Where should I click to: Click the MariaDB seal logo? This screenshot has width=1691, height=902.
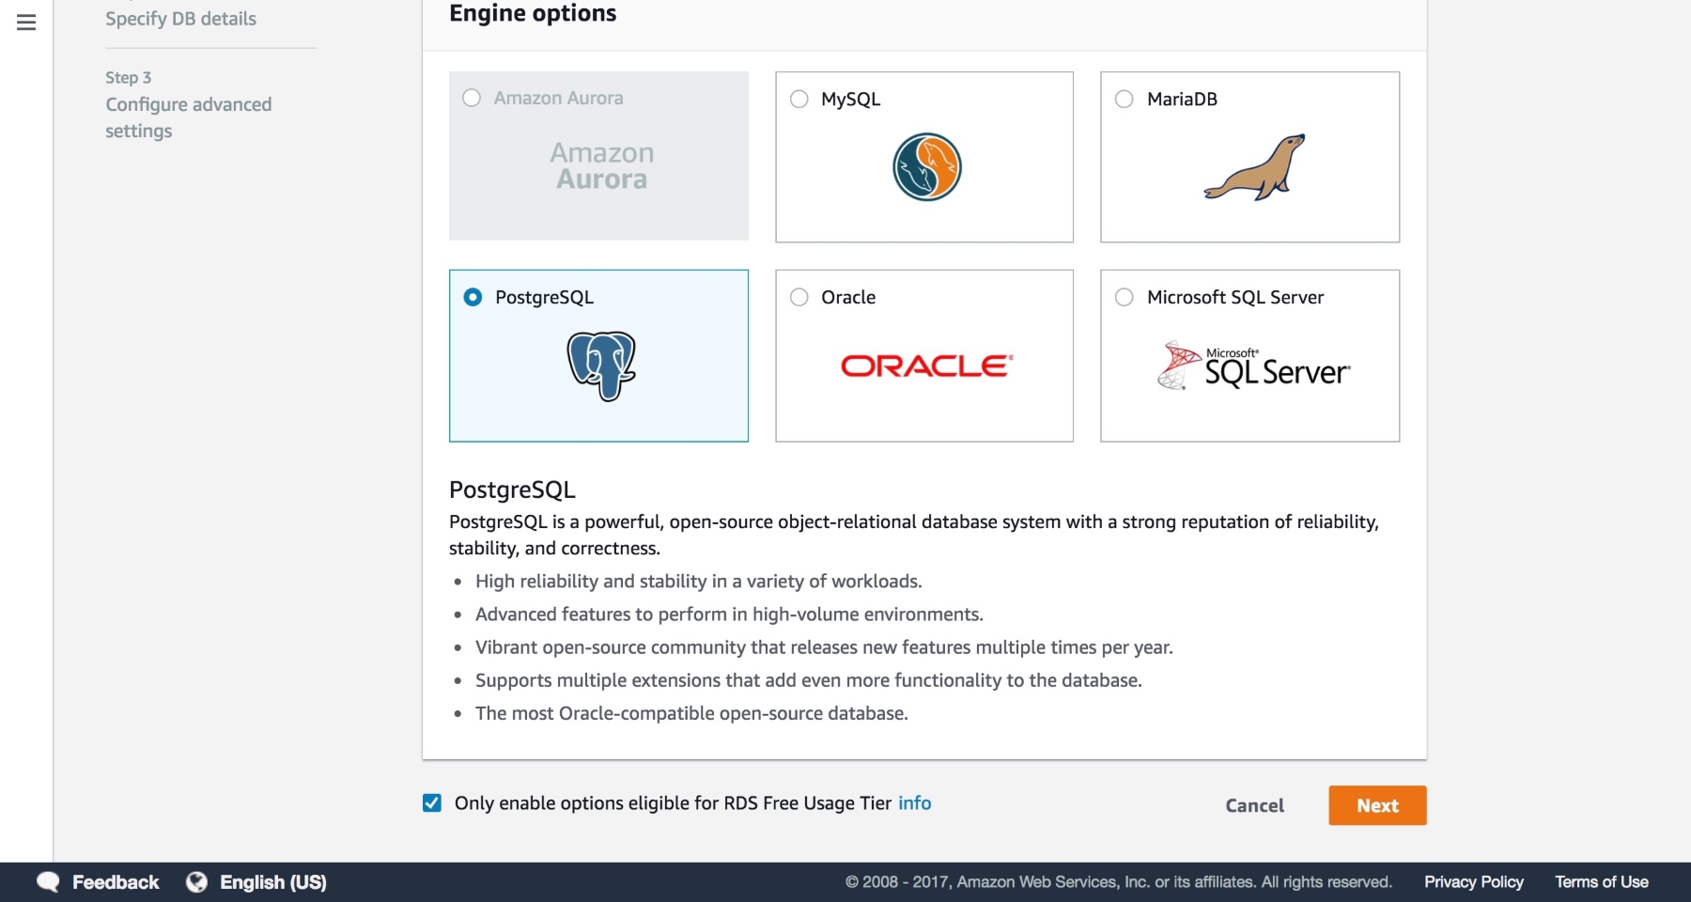click(1255, 167)
